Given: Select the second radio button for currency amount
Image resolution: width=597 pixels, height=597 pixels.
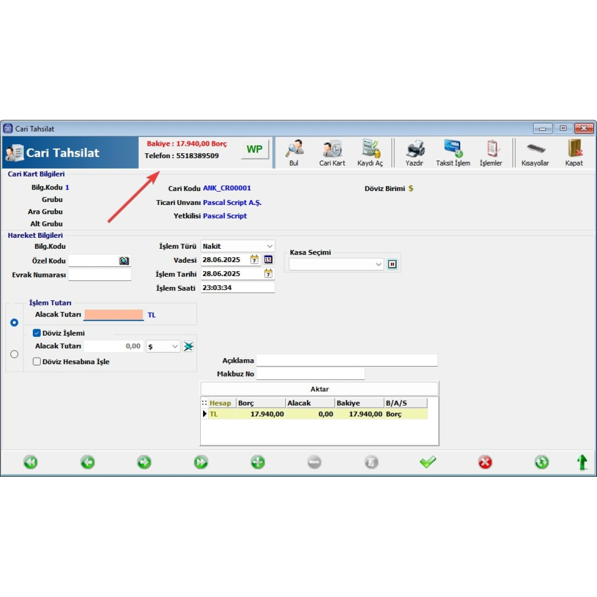Looking at the screenshot, I should coord(14,354).
